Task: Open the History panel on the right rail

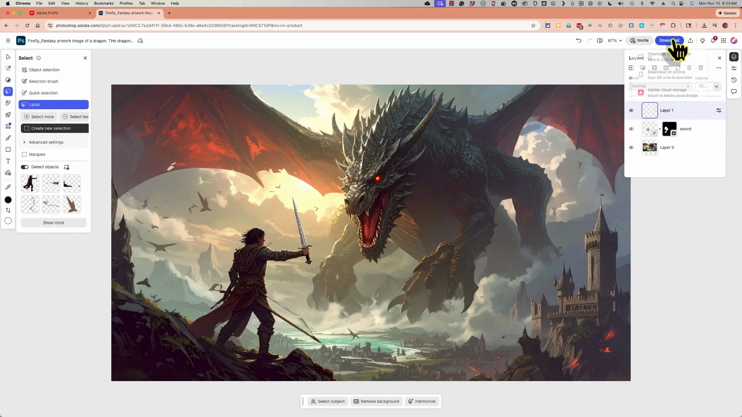Action: coord(734,80)
